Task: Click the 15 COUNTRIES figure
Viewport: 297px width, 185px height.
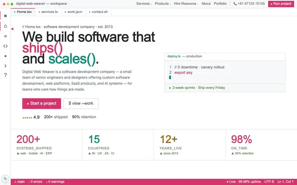Action: [x=94, y=139]
